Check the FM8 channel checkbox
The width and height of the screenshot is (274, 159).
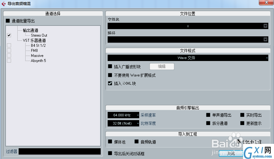click(x=9, y=50)
